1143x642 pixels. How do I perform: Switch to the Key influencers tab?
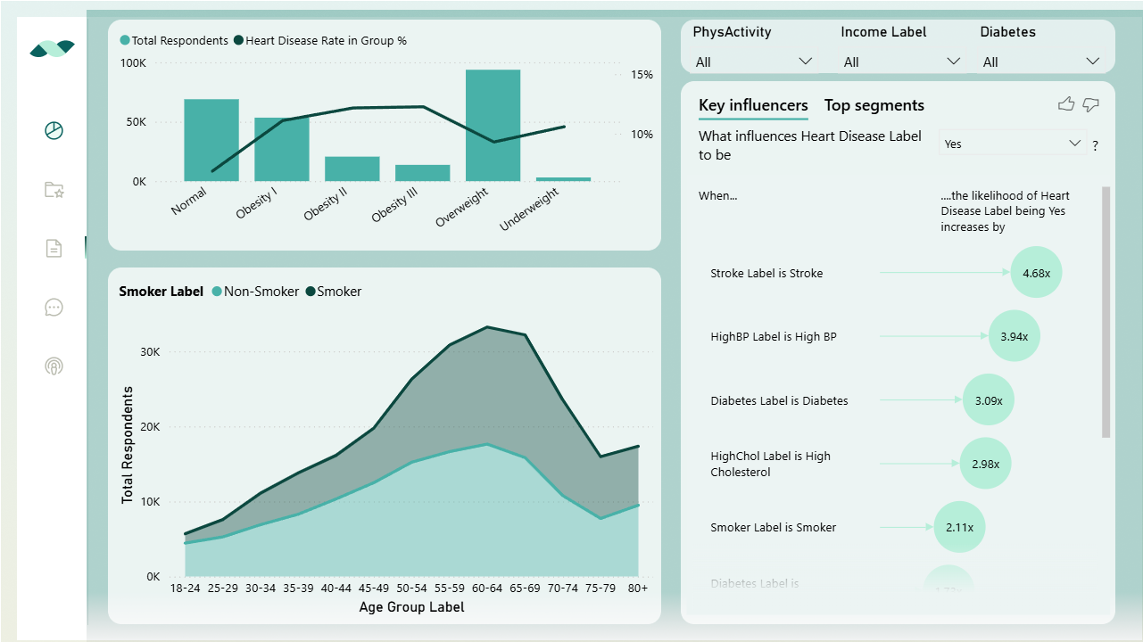coord(753,105)
